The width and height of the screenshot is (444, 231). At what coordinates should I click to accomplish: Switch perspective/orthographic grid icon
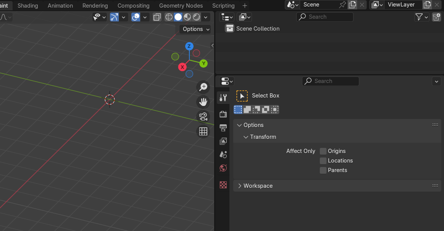[203, 132]
